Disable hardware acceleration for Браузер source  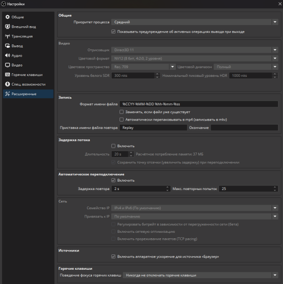pos(113,256)
